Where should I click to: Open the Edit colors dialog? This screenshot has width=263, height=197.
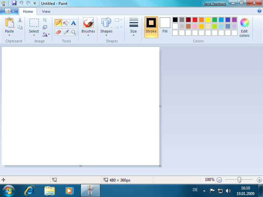click(244, 28)
